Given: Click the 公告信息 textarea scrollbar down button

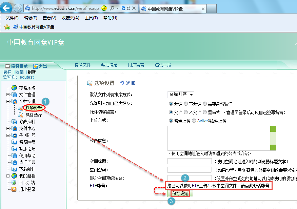Looking at the screenshot, I should [x=273, y=147].
